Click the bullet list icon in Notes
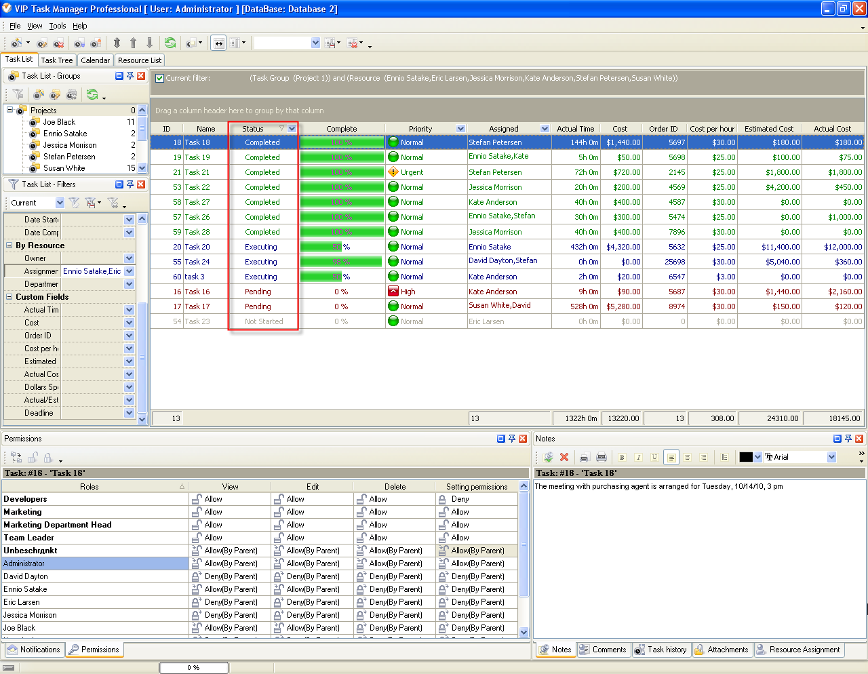 [724, 457]
